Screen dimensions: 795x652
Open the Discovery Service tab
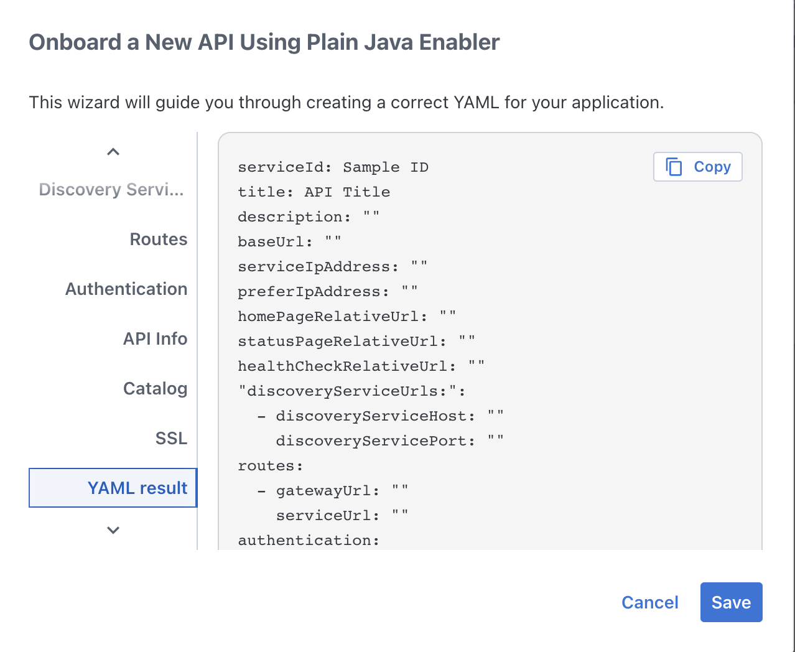click(x=111, y=189)
